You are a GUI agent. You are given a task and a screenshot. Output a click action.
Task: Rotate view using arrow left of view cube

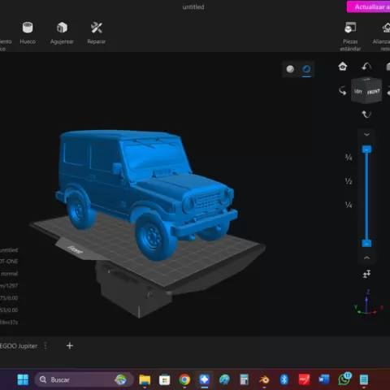tap(343, 91)
